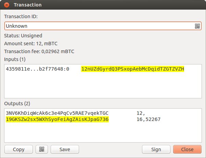The image size is (206, 158).
Task: Close dialog using red title bar button
Action: [x=7, y=5]
